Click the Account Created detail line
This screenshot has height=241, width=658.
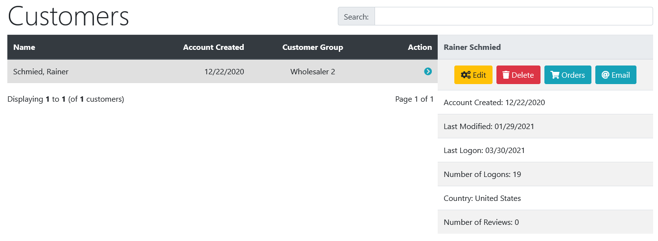[494, 103]
